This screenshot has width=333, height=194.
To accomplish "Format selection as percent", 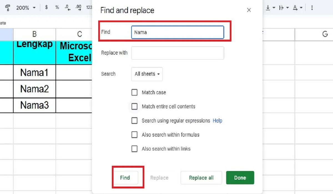I will [x=57, y=8].
